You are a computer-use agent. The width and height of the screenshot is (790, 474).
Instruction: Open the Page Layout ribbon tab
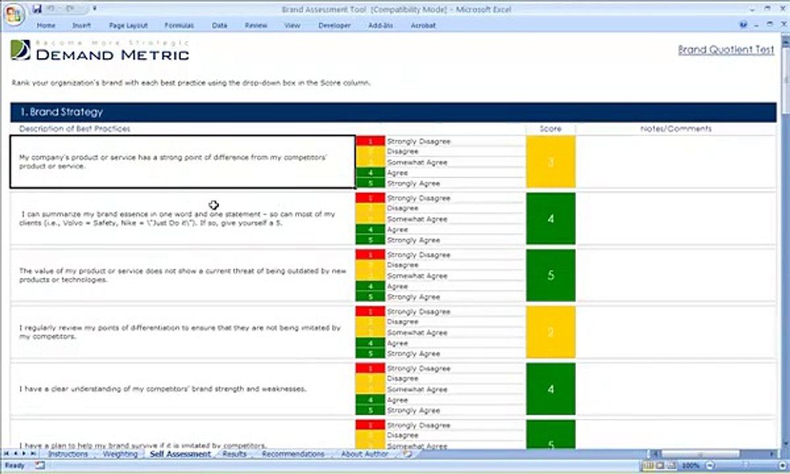128,26
